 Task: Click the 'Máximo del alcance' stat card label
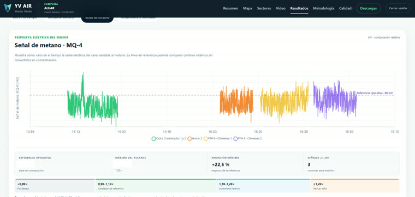coord(131,158)
